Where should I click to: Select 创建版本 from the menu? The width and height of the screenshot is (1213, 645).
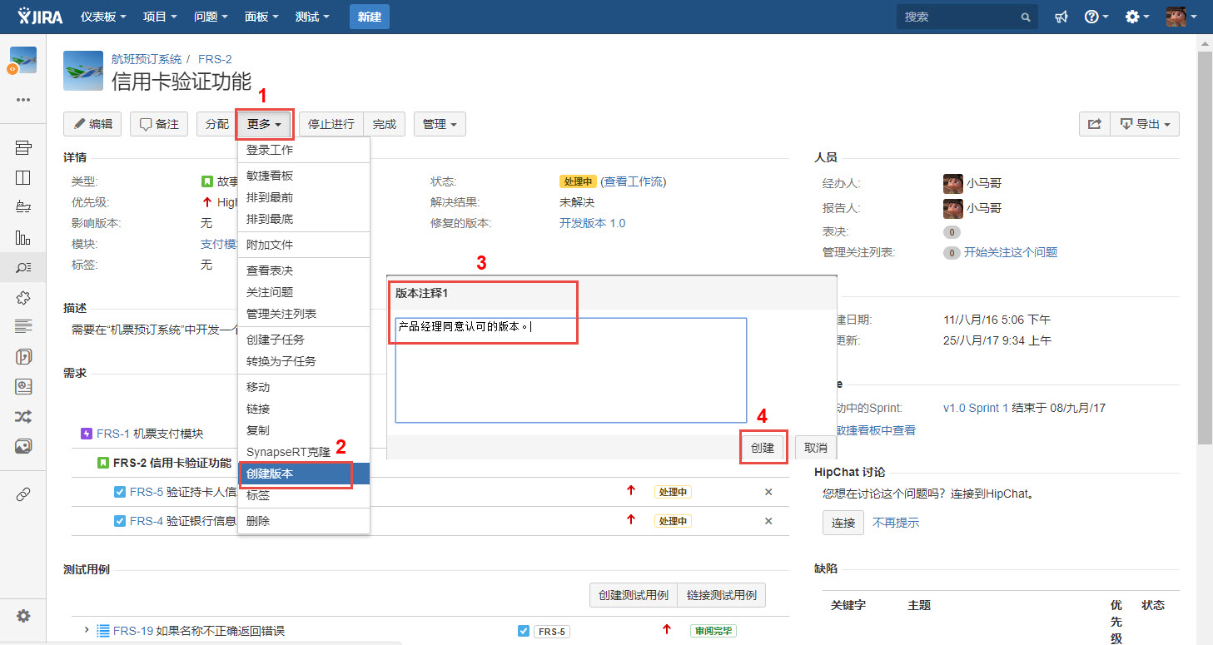pyautogui.click(x=303, y=474)
